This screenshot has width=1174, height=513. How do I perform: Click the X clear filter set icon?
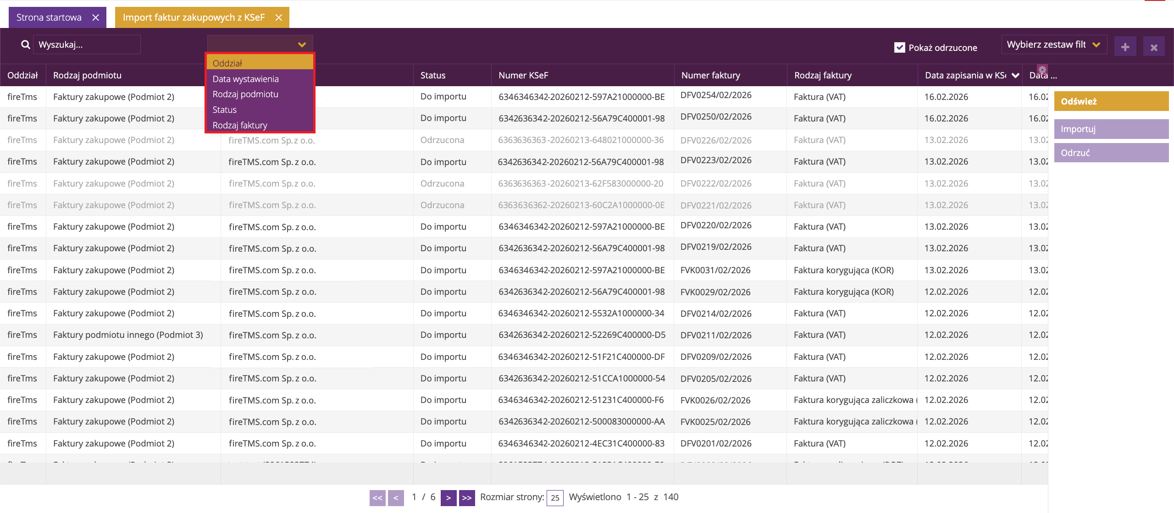pyautogui.click(x=1154, y=47)
